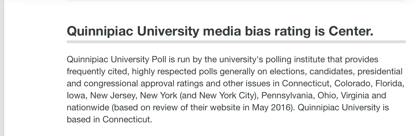Click the word "nationwide" in the paragraph
This screenshot has height=136, width=415.
87,107
